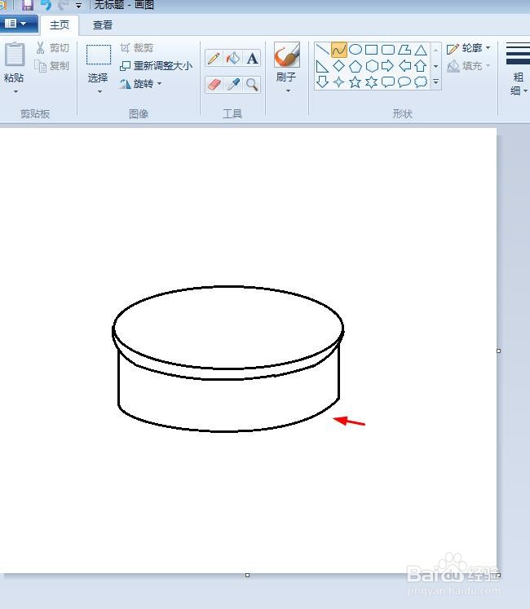Select the Rounded rectangular callout shape

388,82
